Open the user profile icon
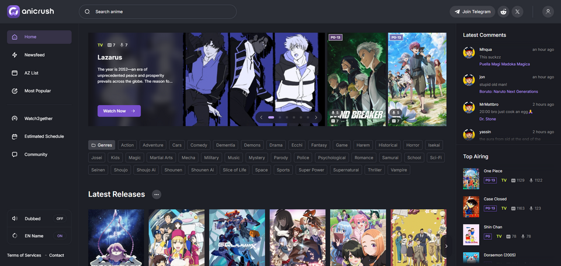Screen dimensions: 561x266 tap(548, 12)
